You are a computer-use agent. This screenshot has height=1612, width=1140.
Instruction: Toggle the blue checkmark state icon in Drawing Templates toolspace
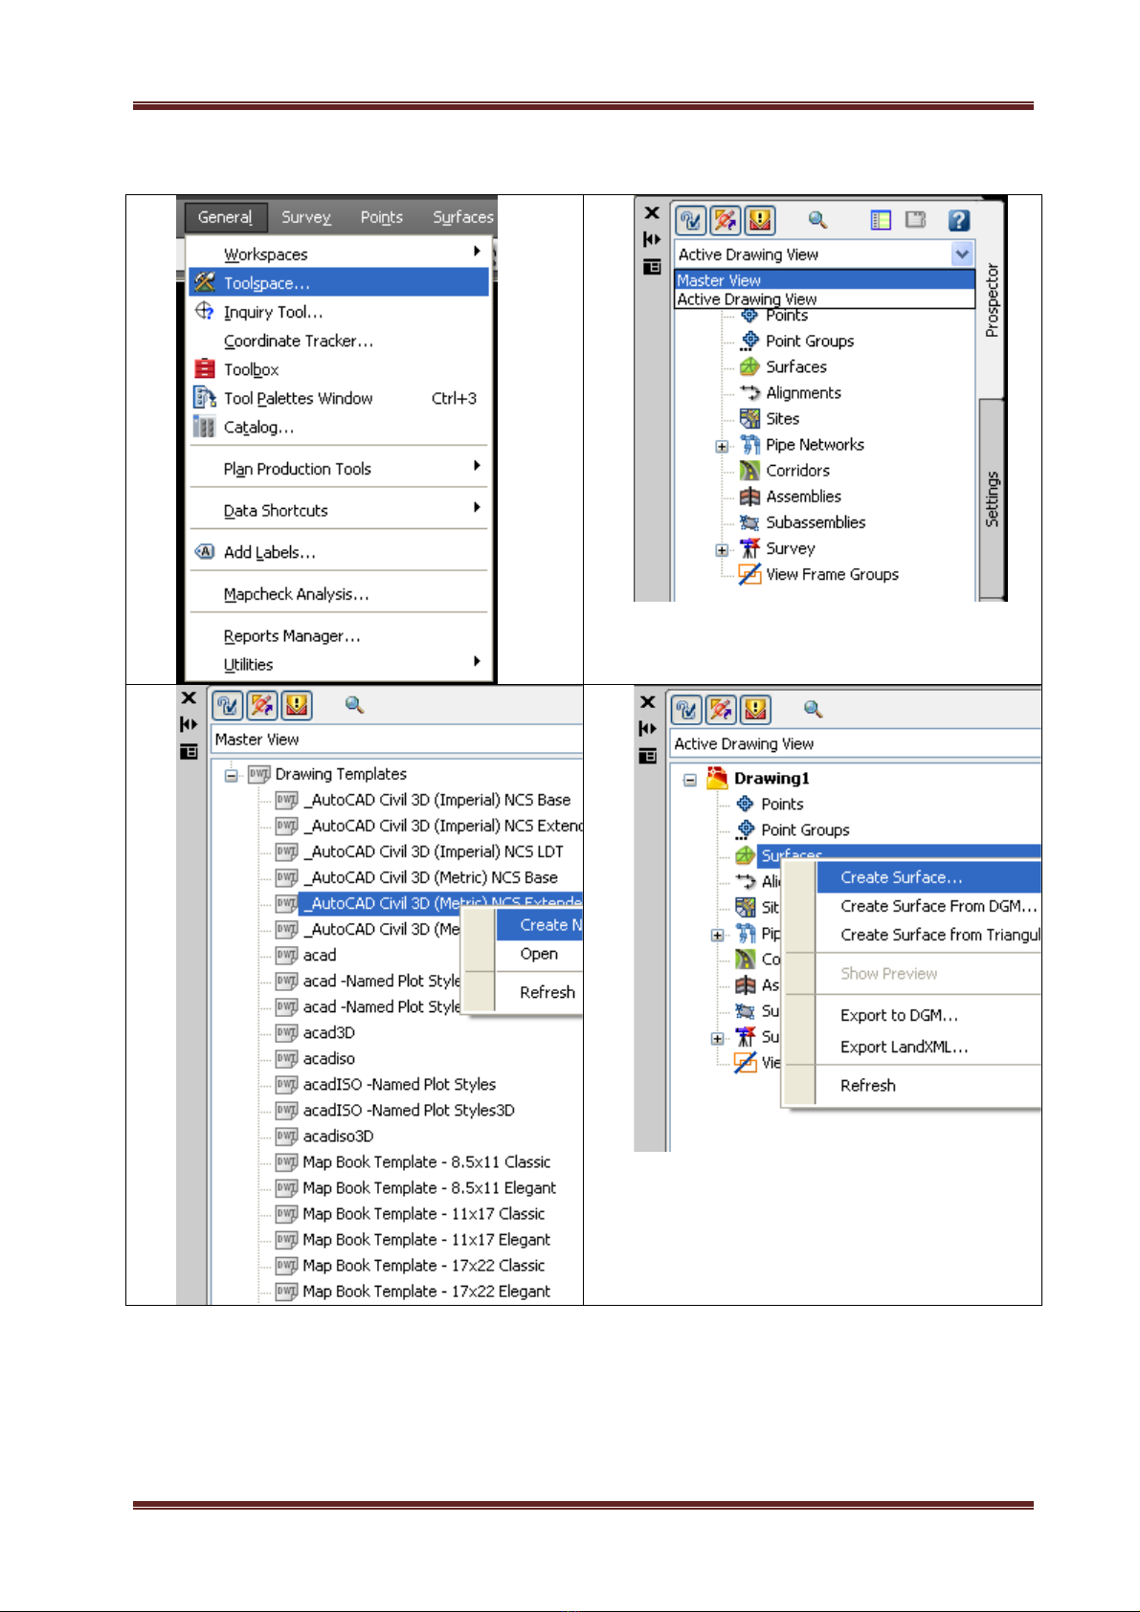(228, 705)
